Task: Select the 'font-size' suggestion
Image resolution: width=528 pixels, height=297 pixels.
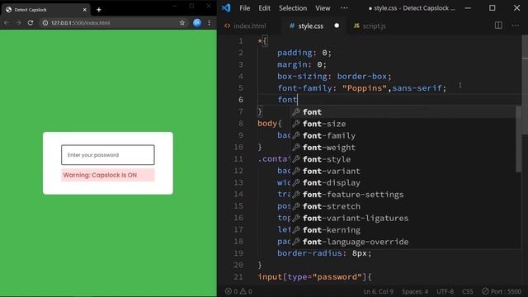Action: point(403,124)
